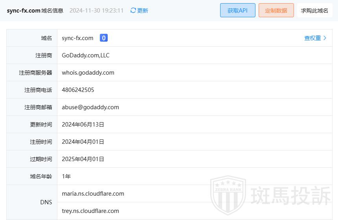This screenshot has width=338, height=220.
Task: Click the trey.ns.cloudflare.com DNS entry
Action: point(90,211)
